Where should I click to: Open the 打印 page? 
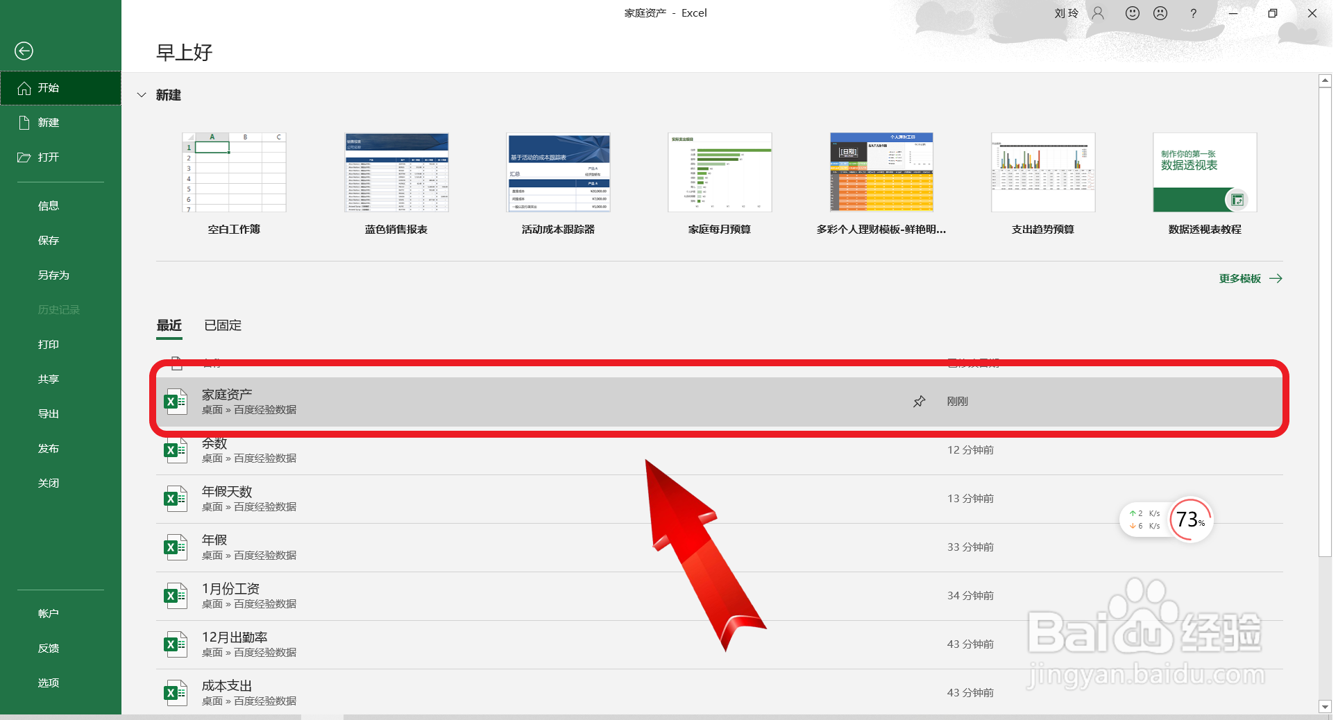(x=60, y=345)
